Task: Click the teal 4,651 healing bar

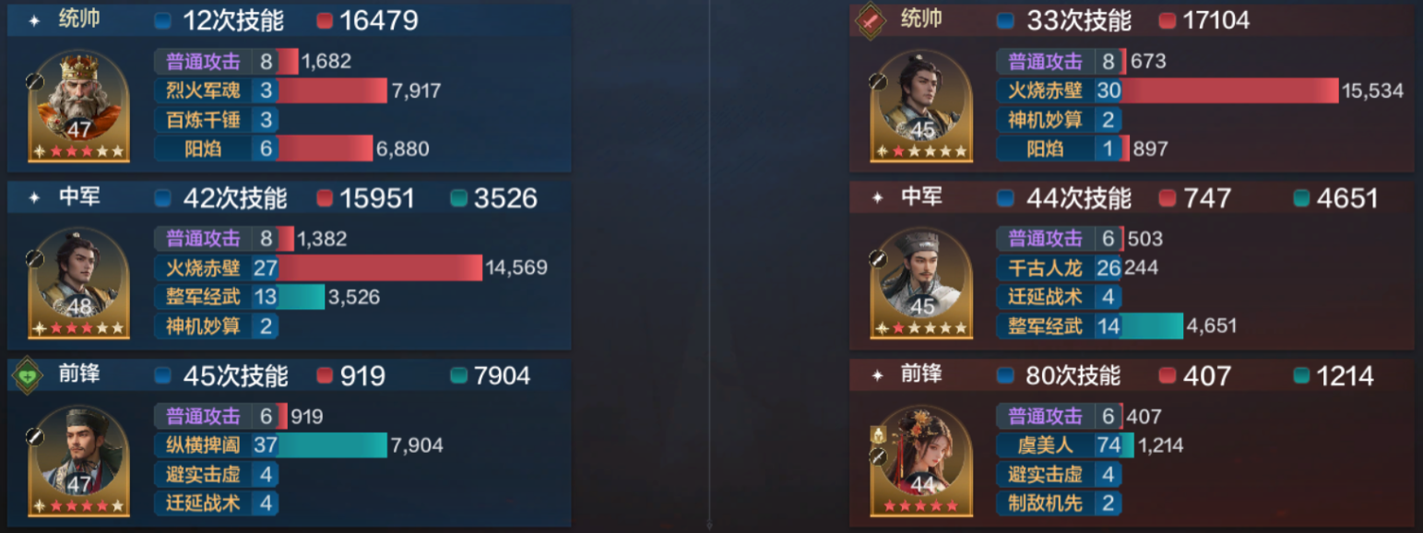Action: click(1152, 326)
